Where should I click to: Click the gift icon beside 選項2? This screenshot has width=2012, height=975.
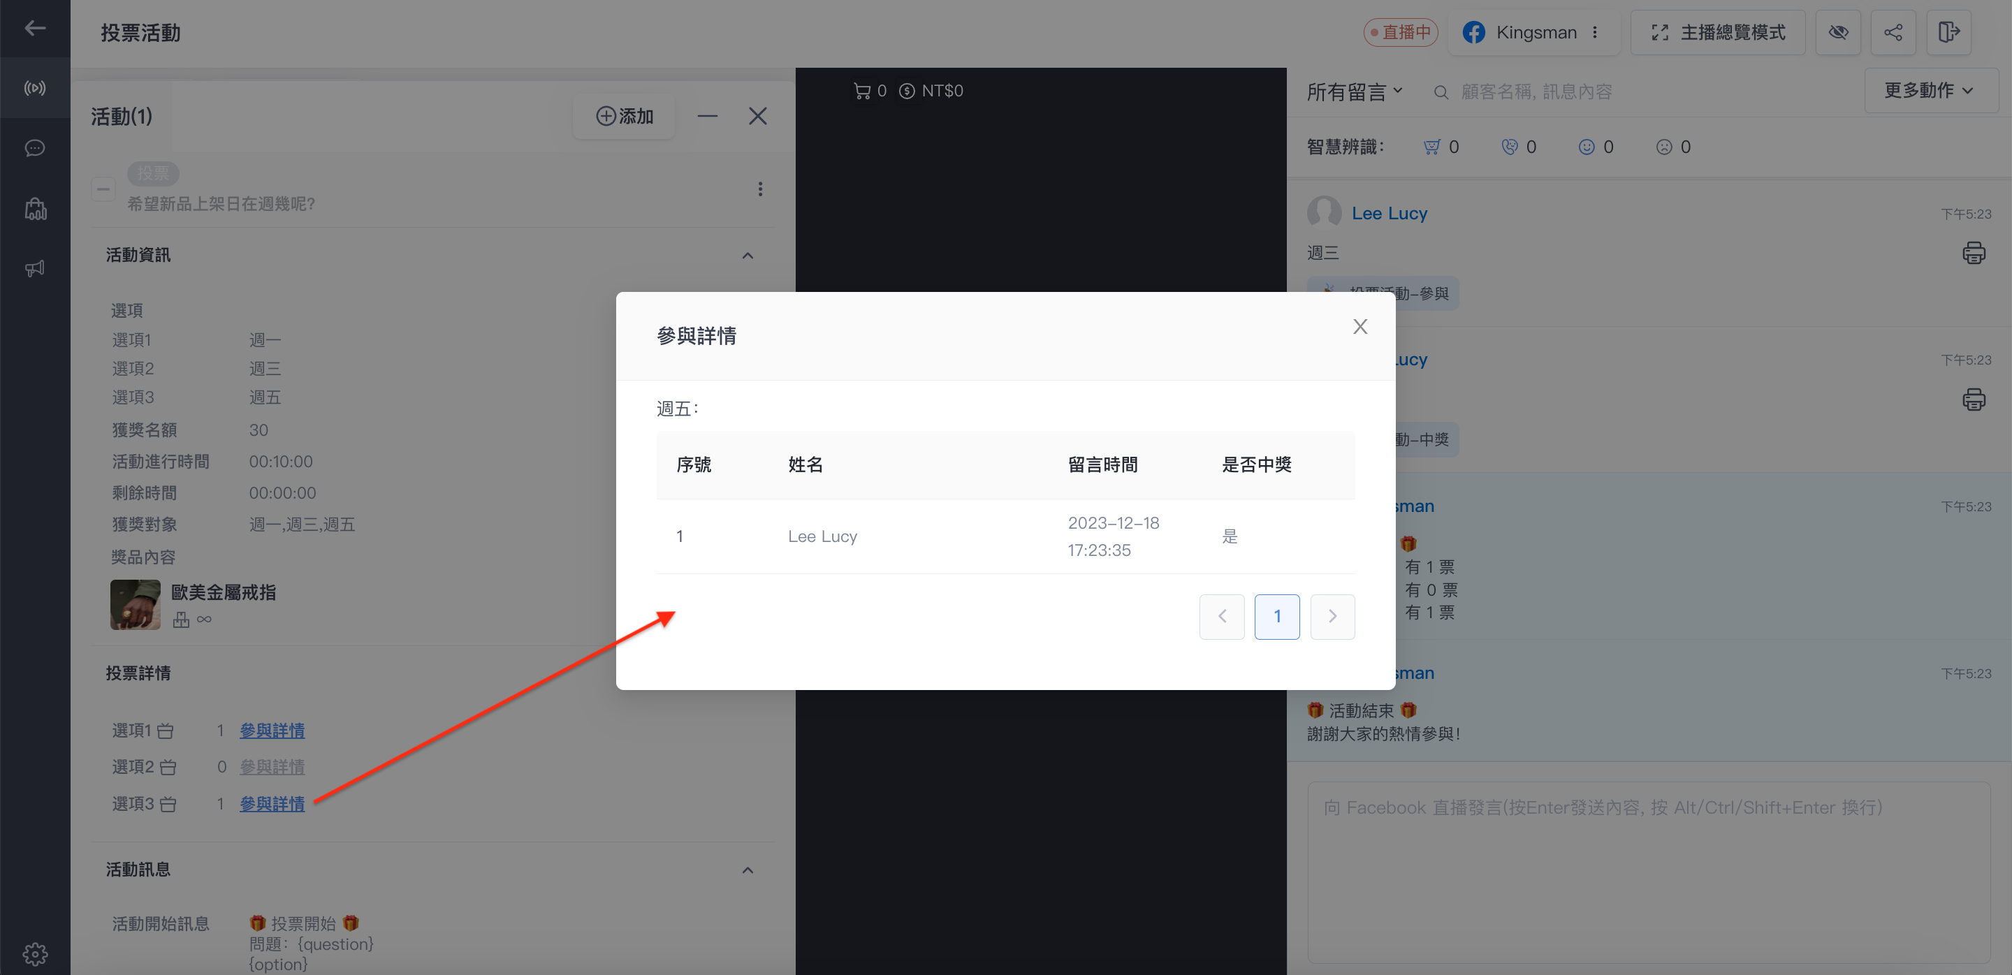tap(168, 768)
